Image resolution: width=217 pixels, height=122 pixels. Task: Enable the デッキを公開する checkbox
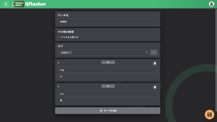tap(59, 37)
